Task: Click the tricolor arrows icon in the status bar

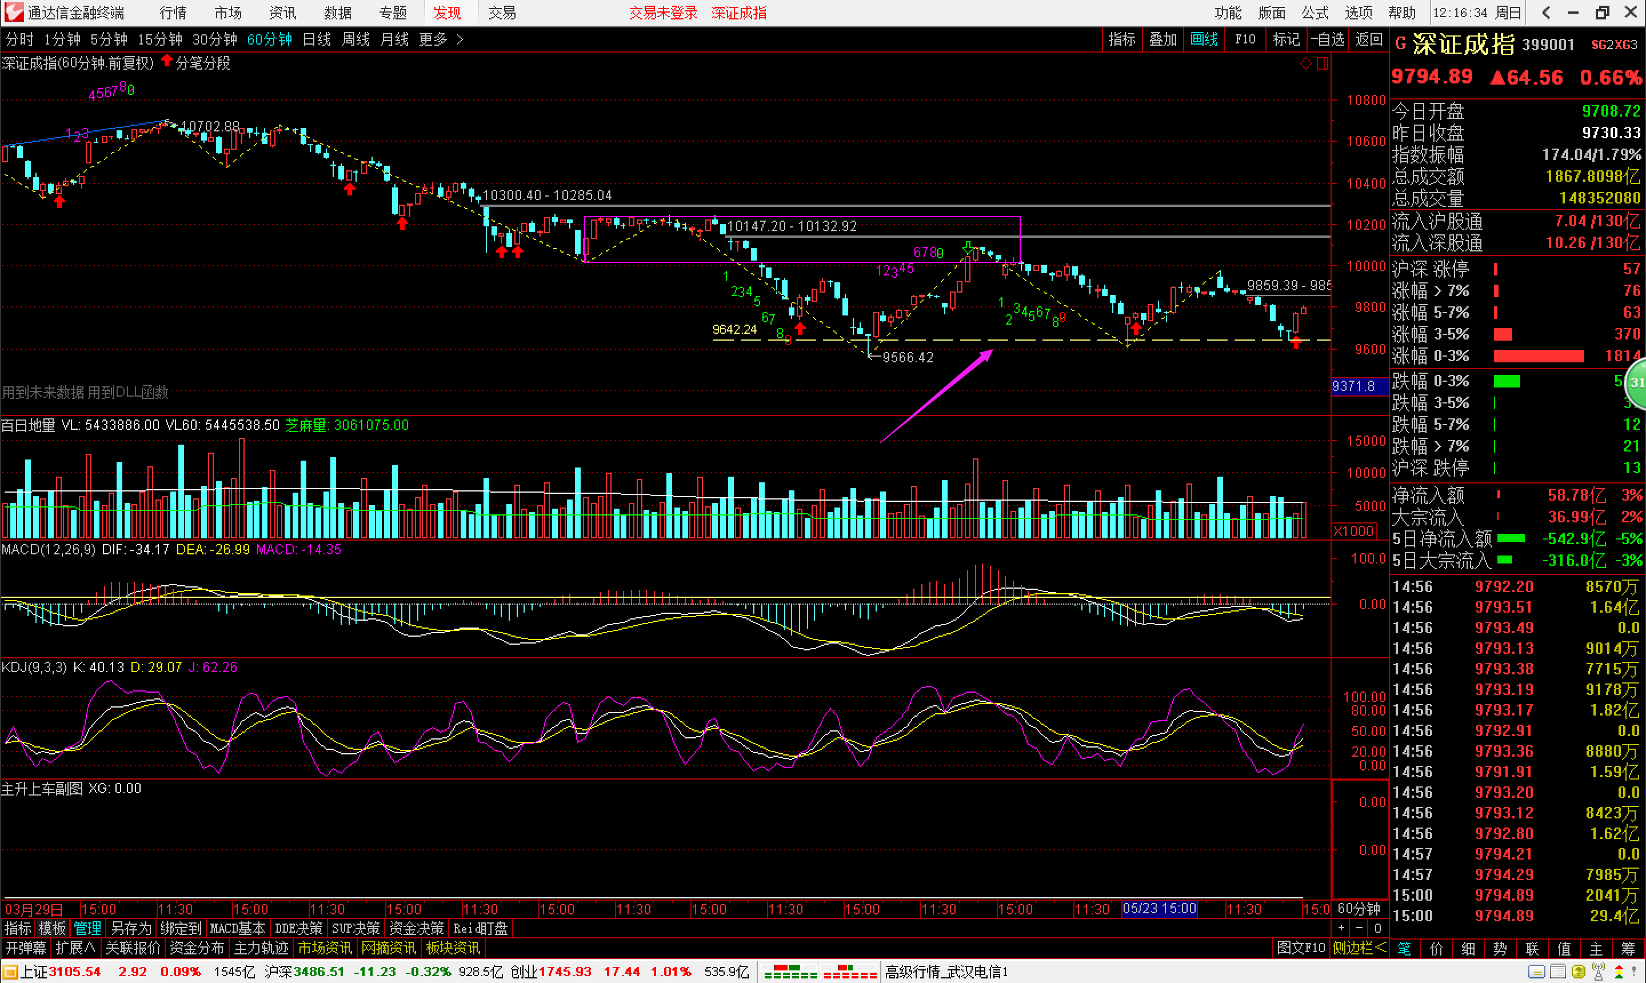Action: [1620, 972]
